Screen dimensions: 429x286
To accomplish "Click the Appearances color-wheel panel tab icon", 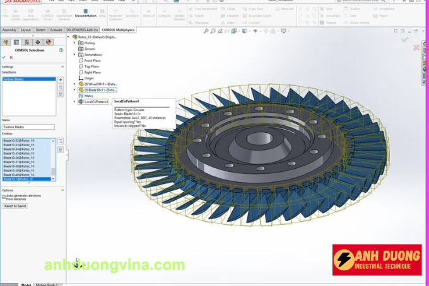I will coord(48,42).
